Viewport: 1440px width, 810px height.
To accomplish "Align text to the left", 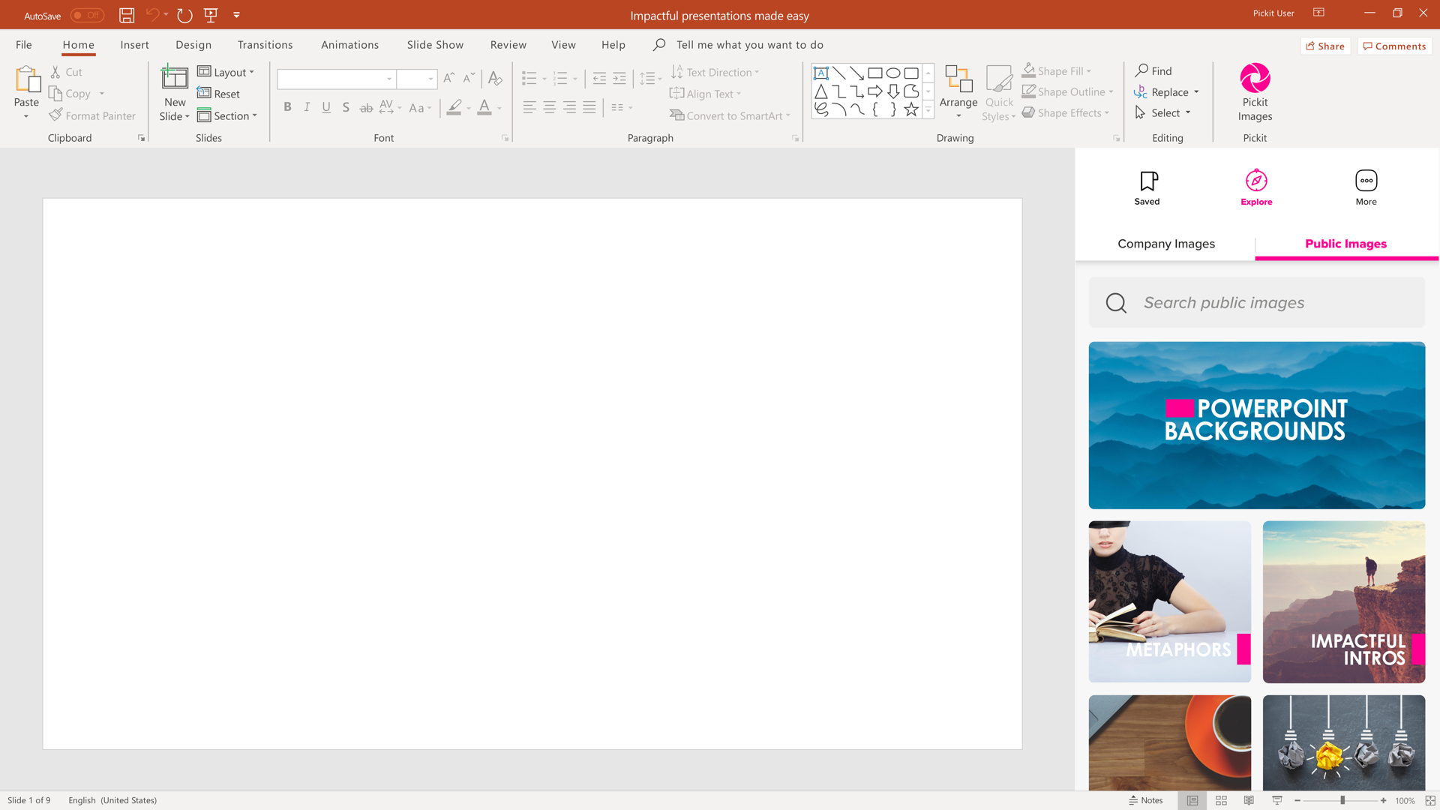I will 529,107.
